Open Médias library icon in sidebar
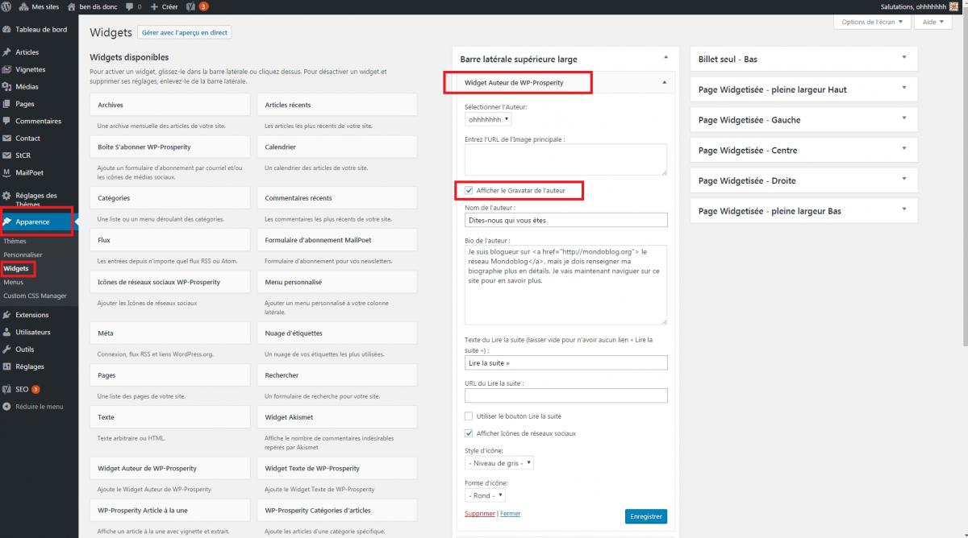Viewport: 968px width, 538px height. click(7, 87)
